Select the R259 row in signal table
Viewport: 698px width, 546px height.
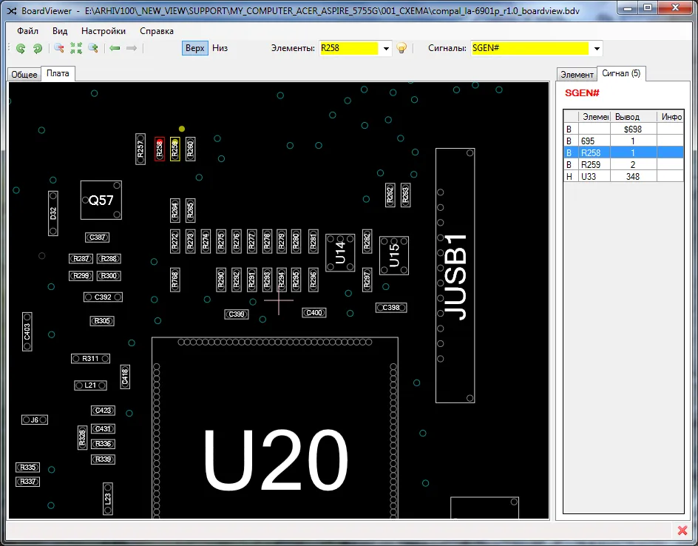click(x=623, y=164)
